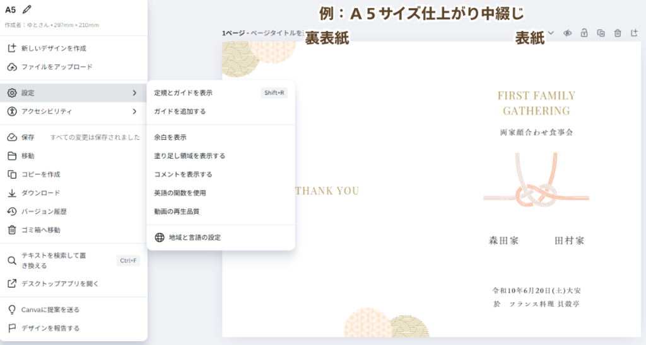Delete the page with the trash icon

[x=618, y=33]
